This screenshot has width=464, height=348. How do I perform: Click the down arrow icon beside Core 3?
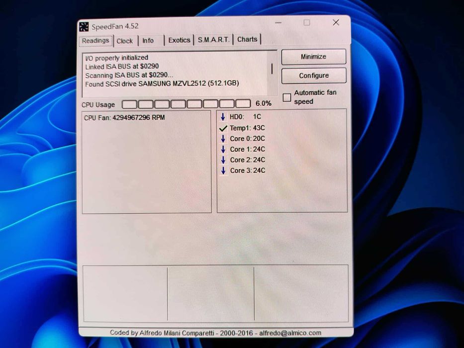[223, 171]
